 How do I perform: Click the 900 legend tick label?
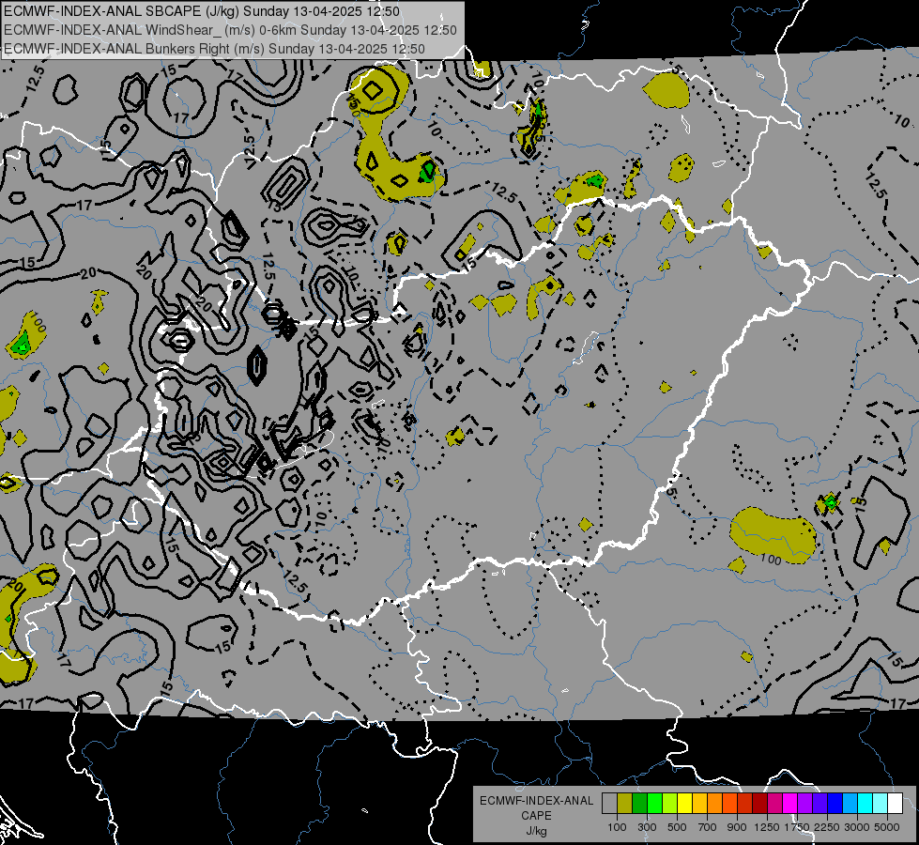click(x=737, y=827)
